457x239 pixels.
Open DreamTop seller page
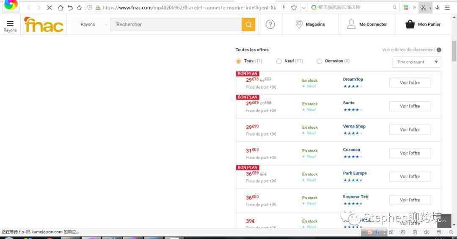353,79
